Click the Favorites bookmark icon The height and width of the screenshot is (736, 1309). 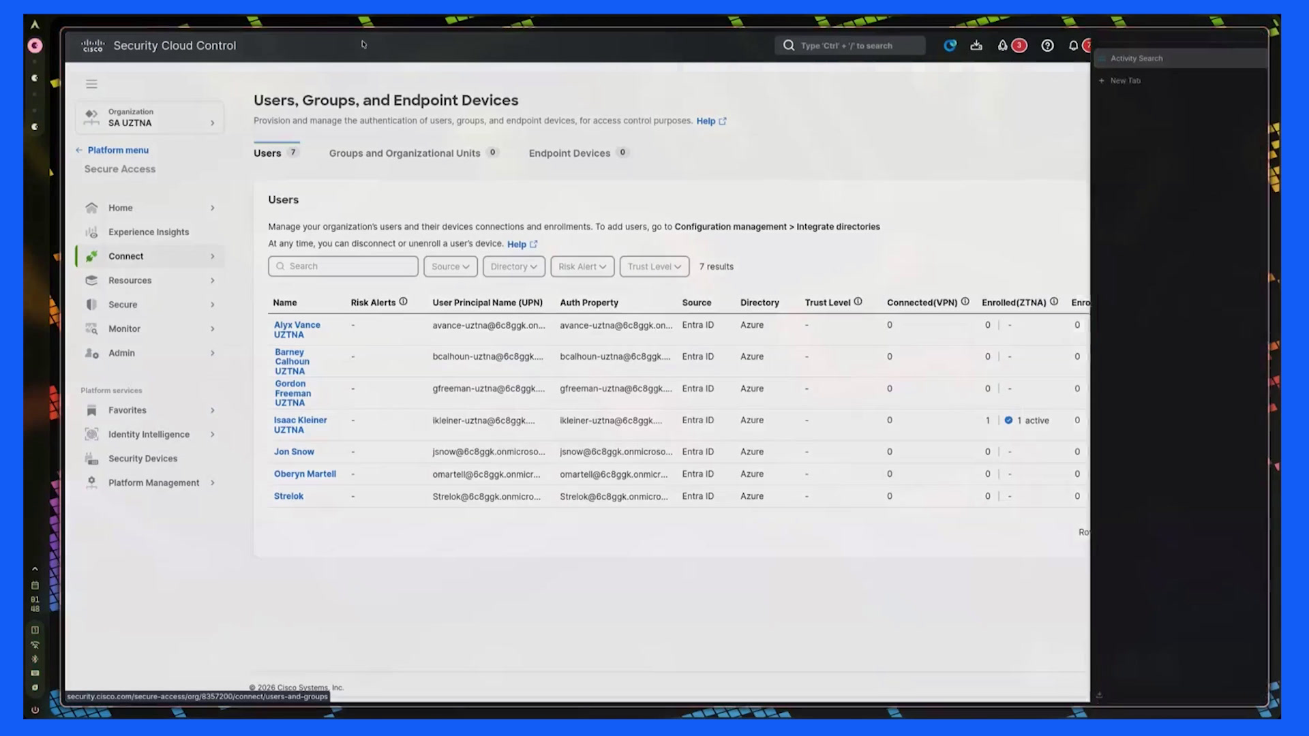[91, 410]
